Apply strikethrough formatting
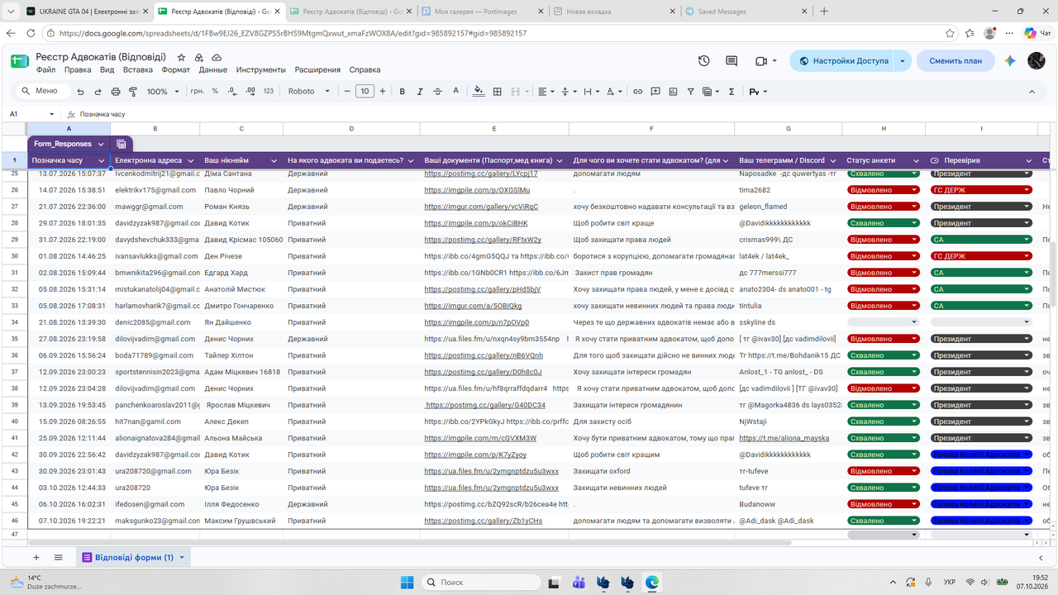 click(x=438, y=92)
